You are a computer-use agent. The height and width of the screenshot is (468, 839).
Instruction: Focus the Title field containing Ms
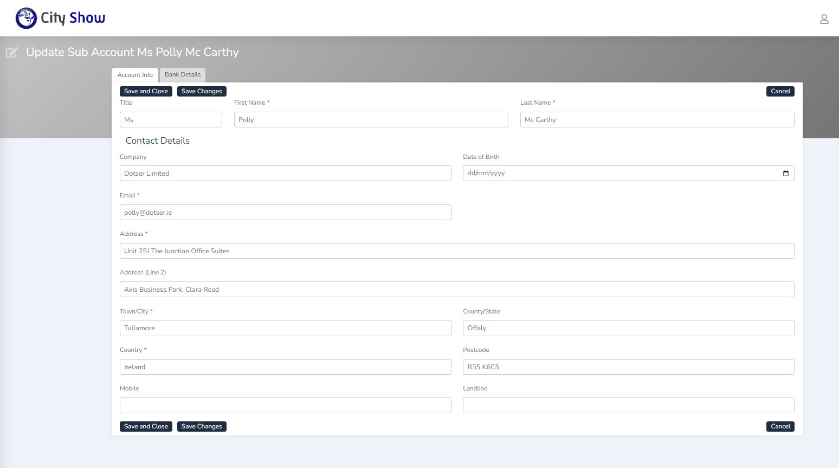[171, 120]
